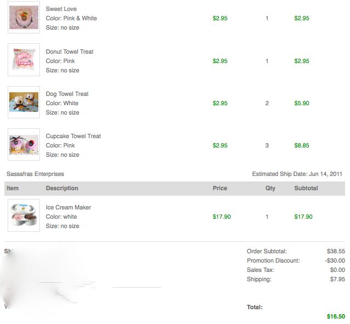
Task: Open the Dog Towel Treat title link
Action: [x=67, y=94]
